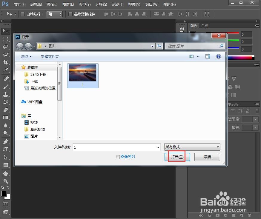Enable the 图像序列 checkbox
This screenshot has height=219, width=261.
click(x=118, y=157)
